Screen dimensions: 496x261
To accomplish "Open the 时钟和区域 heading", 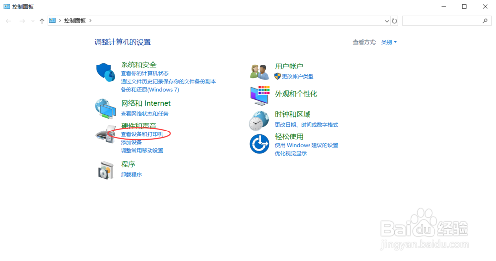I will point(293,114).
